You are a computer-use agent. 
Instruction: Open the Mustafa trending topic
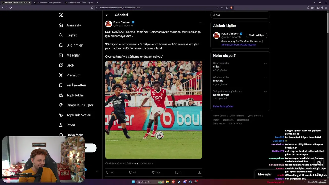pos(218,81)
